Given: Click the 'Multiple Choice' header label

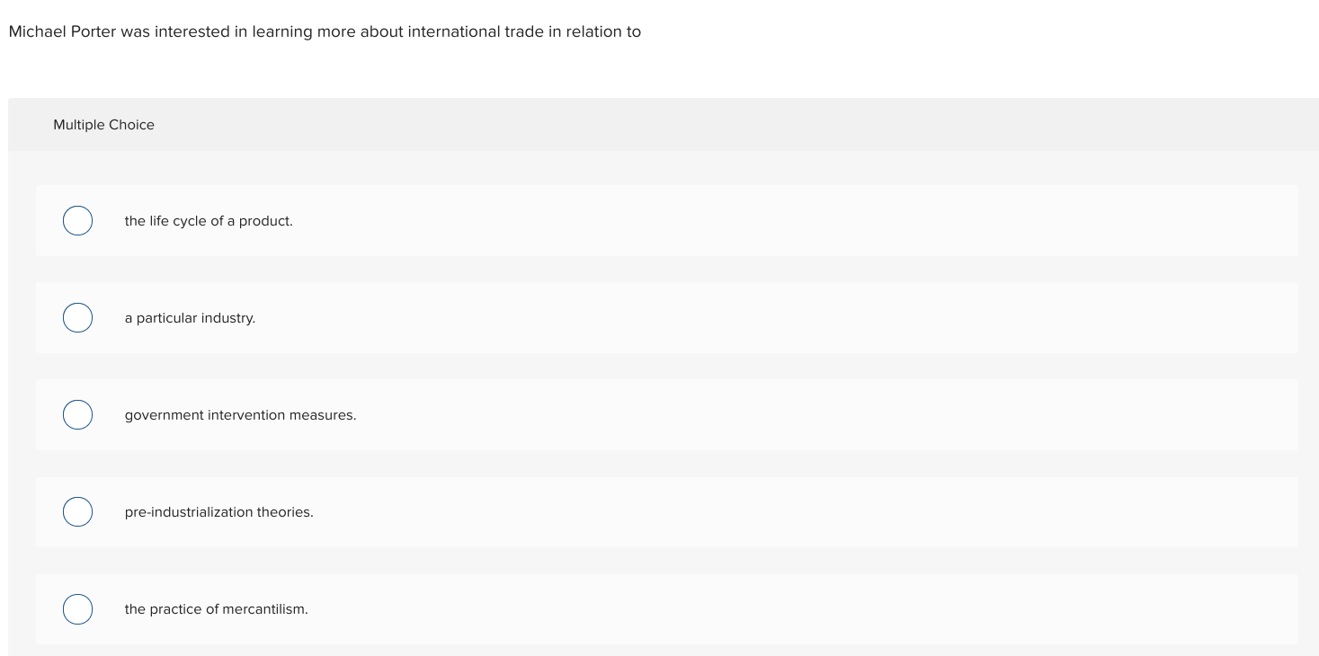Looking at the screenshot, I should [103, 125].
